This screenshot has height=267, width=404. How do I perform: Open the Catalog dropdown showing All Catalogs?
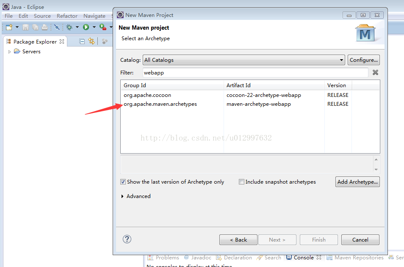[x=244, y=60]
